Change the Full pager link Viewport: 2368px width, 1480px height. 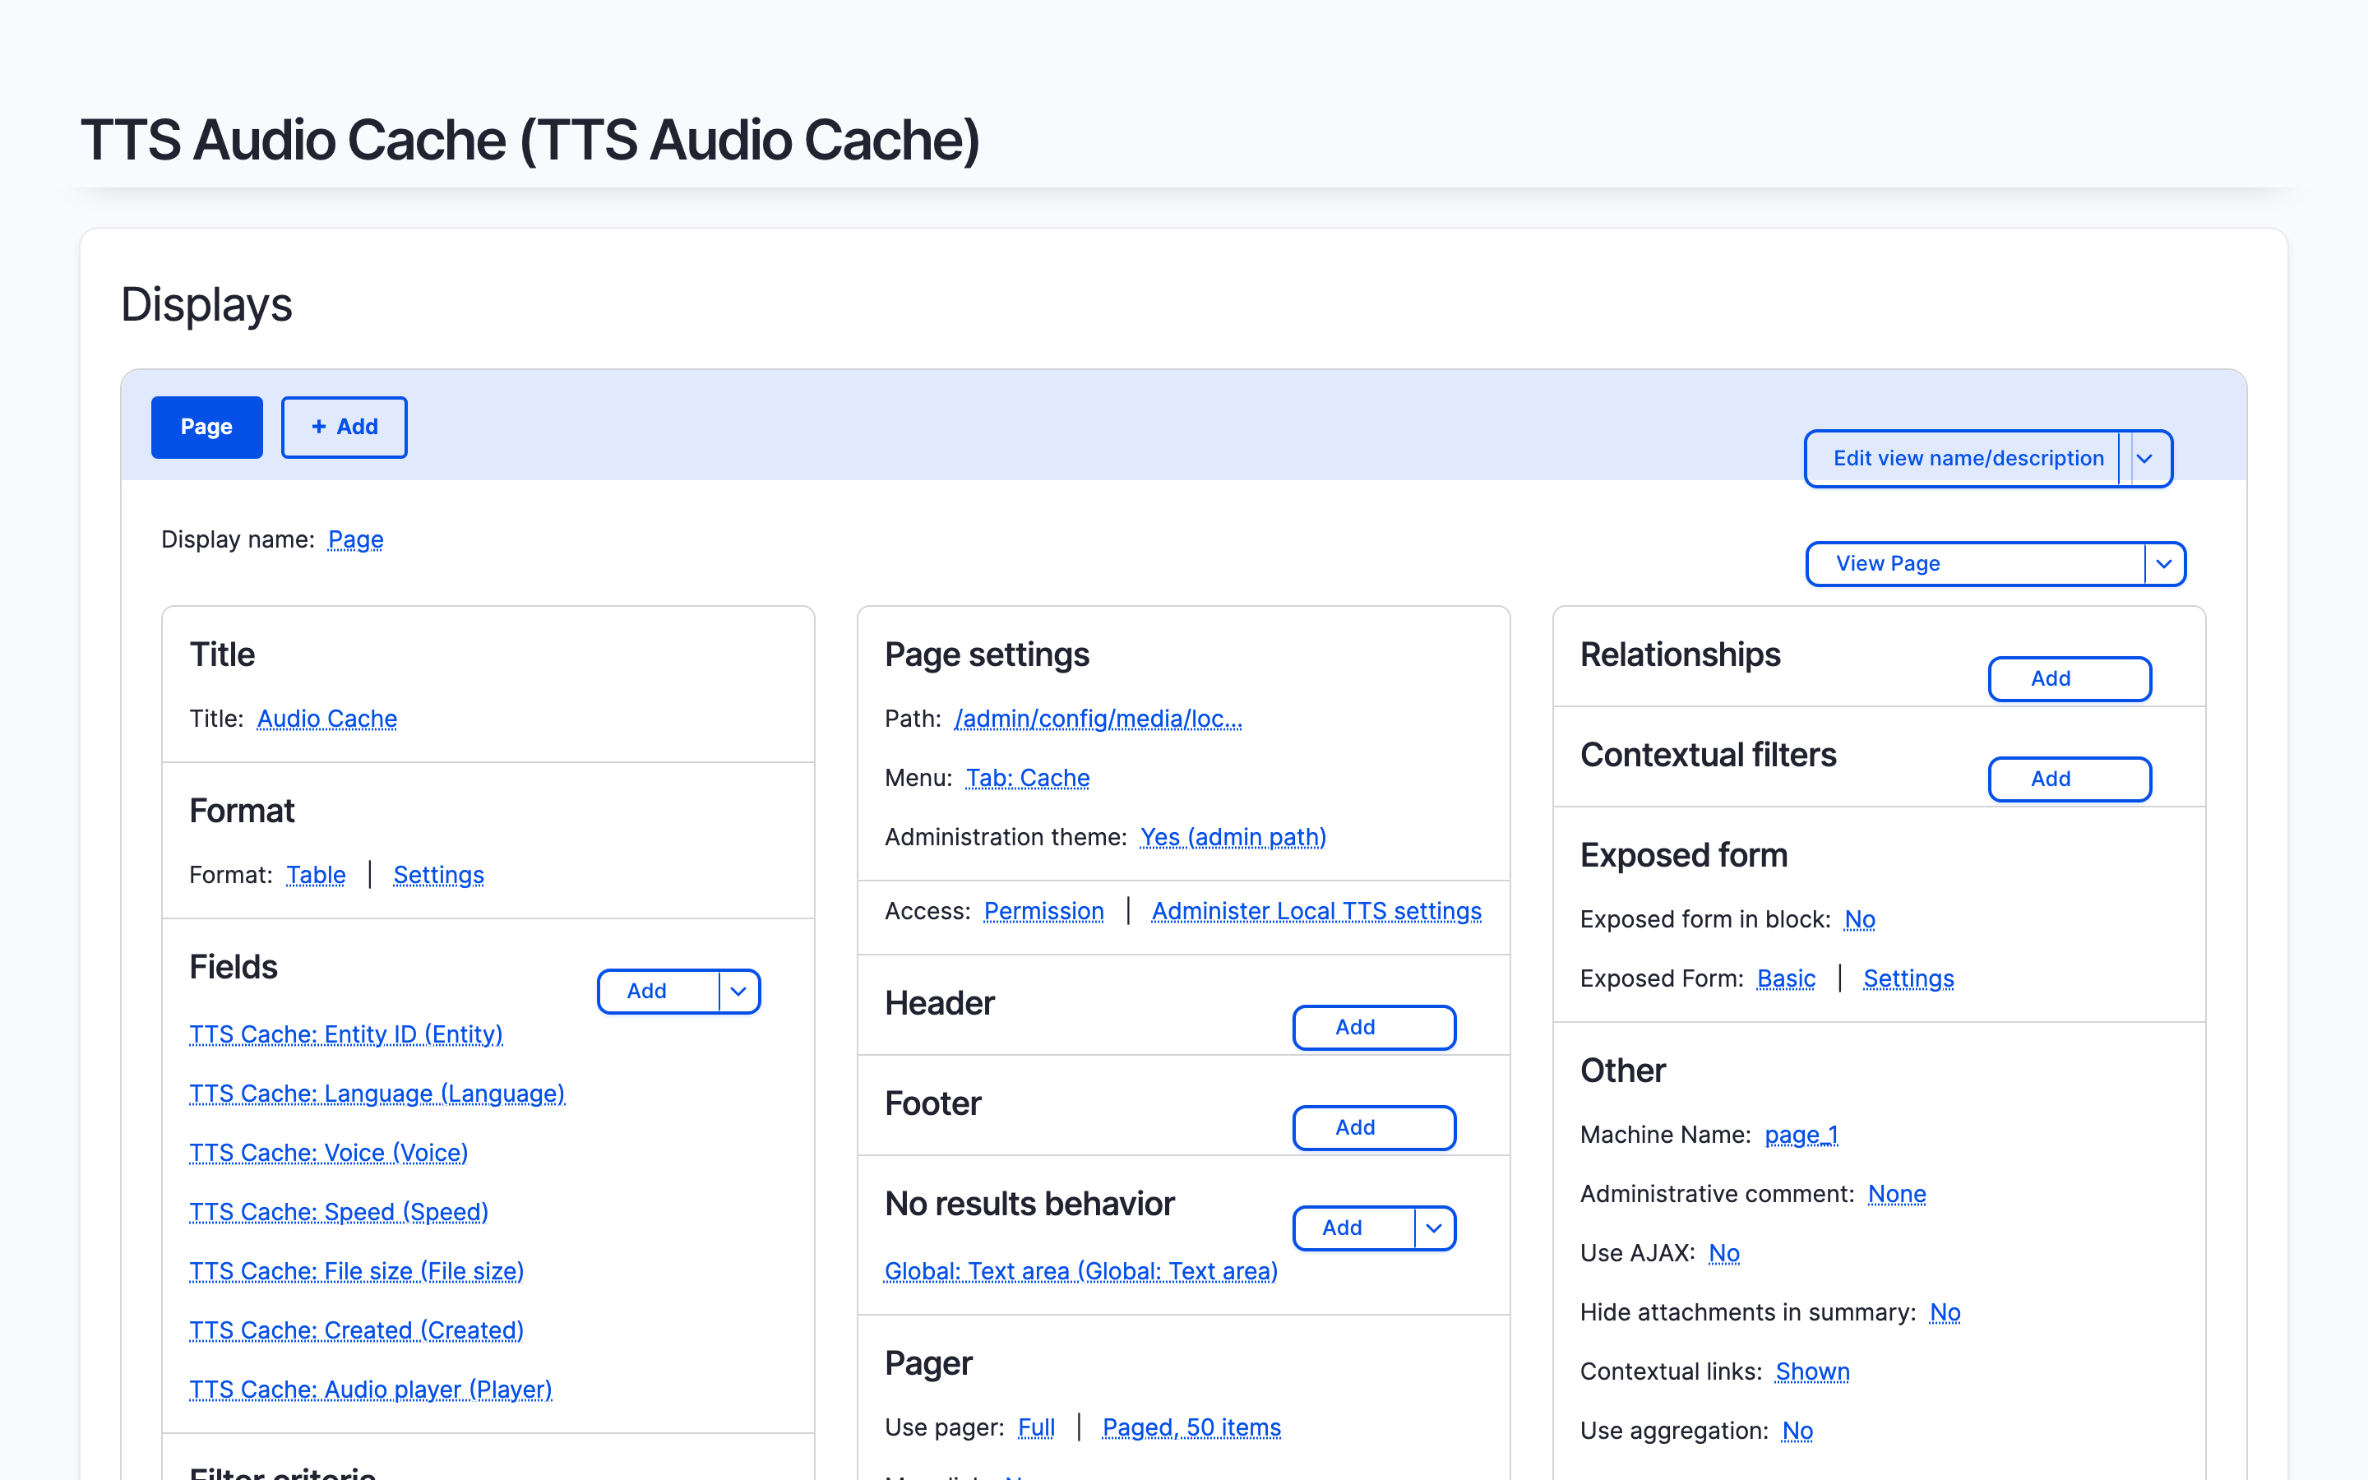(1036, 1428)
